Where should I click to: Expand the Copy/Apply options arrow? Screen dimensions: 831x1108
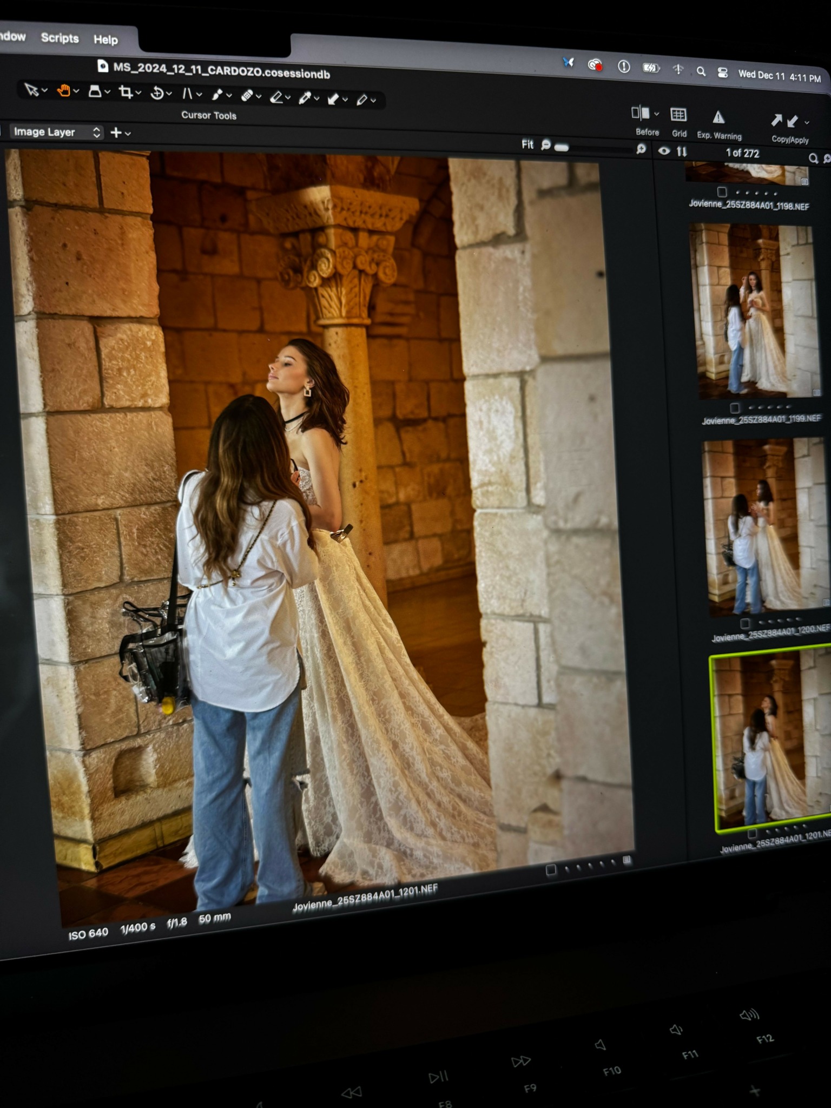click(807, 123)
